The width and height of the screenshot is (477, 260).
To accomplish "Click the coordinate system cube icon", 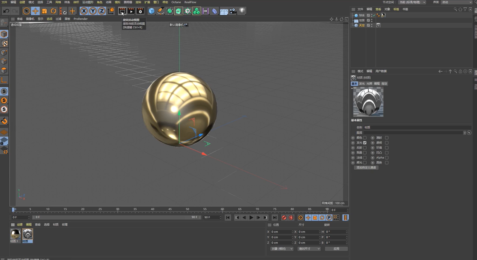I will tap(111, 11).
